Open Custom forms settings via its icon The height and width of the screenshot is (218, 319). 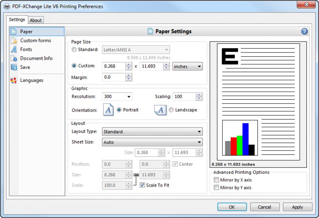coord(13,40)
